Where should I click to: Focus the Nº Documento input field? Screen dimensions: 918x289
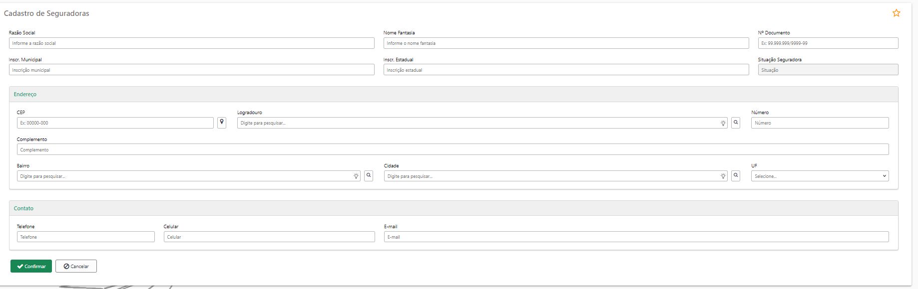tap(828, 43)
